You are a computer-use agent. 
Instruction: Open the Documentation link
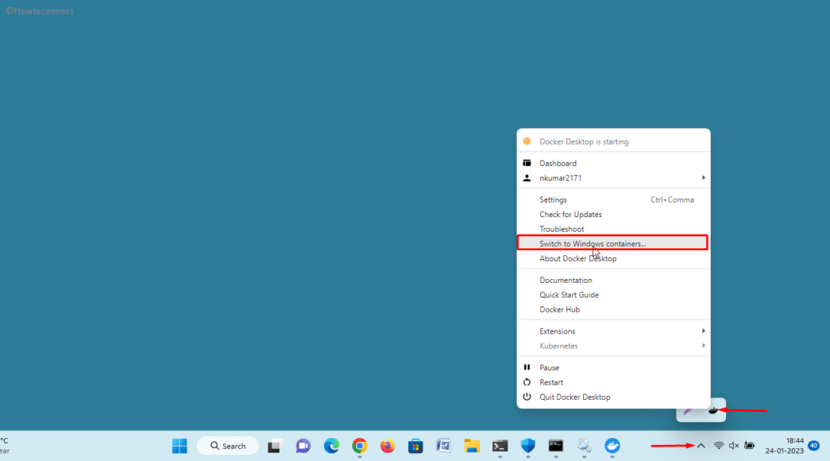point(613,281)
